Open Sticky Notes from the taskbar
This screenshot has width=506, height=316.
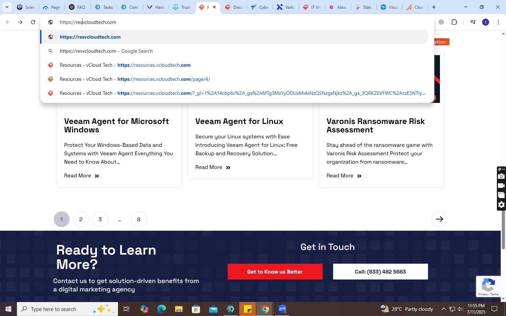(248, 309)
